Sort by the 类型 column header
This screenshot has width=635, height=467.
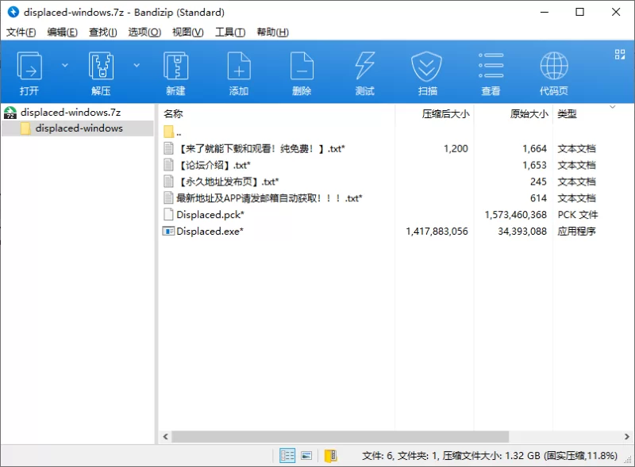(x=567, y=113)
